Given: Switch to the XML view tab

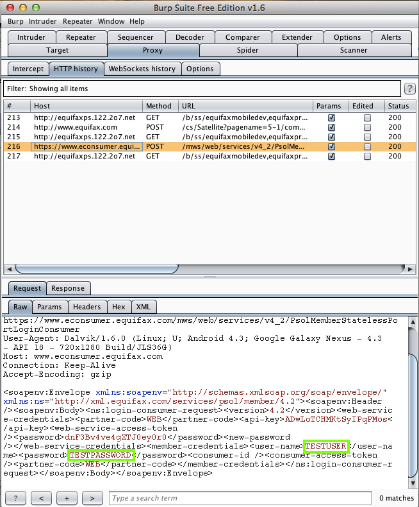Looking at the screenshot, I should tap(144, 307).
